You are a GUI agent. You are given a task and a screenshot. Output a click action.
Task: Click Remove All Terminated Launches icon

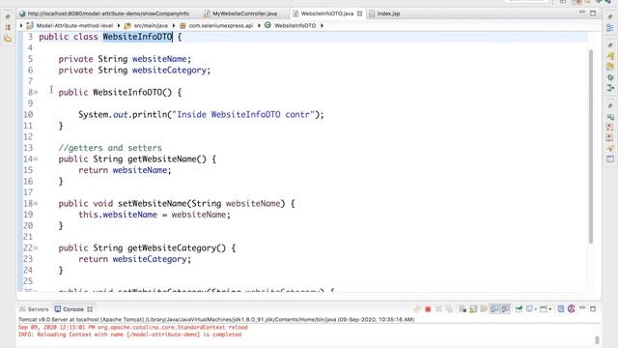(x=450, y=309)
